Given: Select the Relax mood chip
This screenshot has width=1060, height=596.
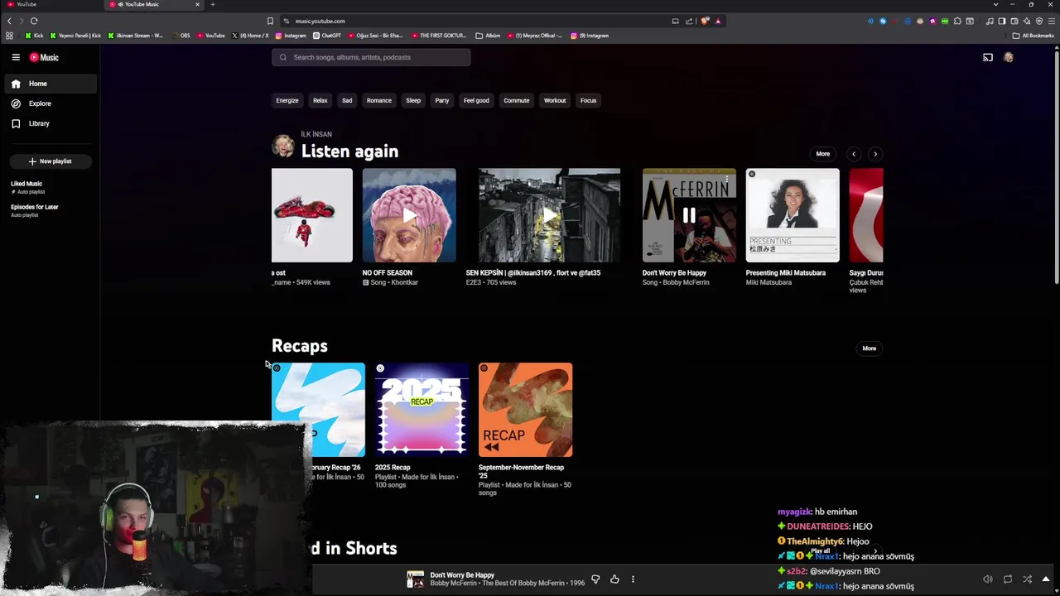Looking at the screenshot, I should pyautogui.click(x=320, y=101).
